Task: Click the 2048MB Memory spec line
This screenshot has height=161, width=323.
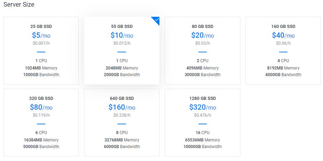Action: click(x=122, y=68)
